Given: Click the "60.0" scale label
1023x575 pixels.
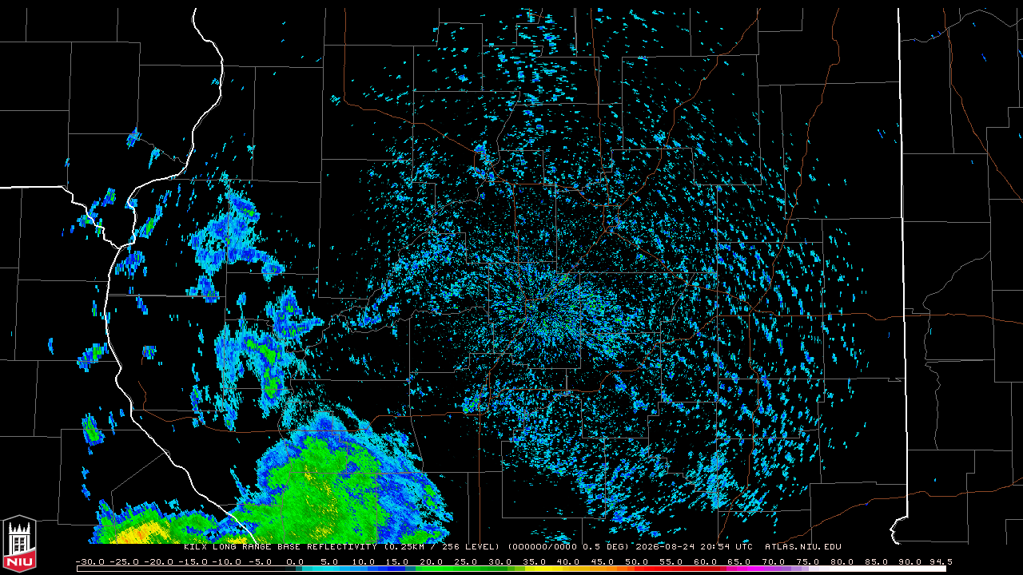Looking at the screenshot, I should [x=705, y=561].
